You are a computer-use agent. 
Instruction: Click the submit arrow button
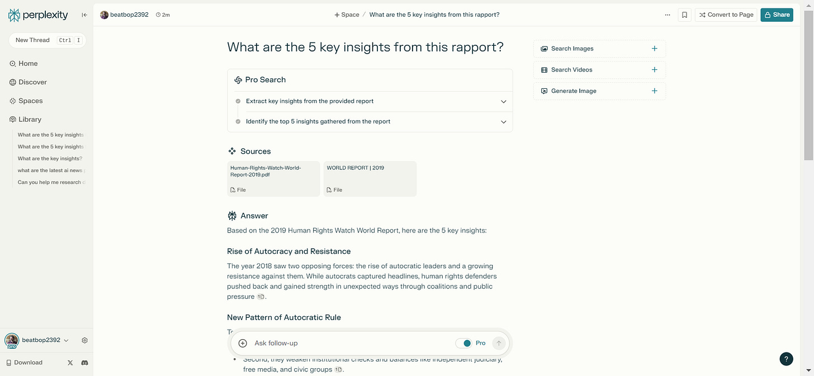499,343
